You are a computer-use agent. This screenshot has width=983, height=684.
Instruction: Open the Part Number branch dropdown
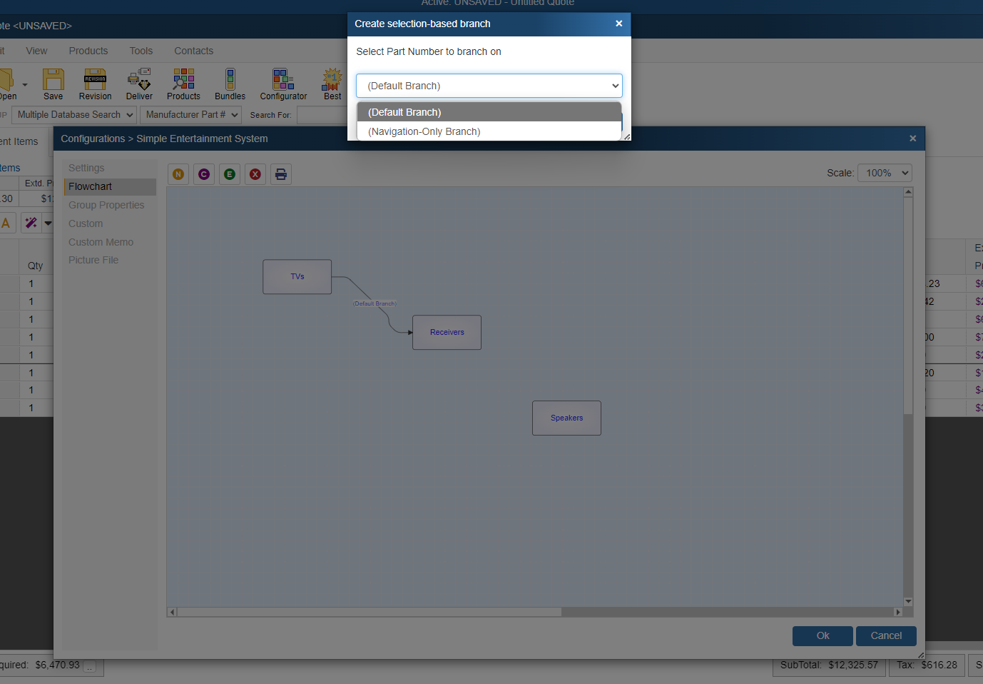click(x=489, y=86)
